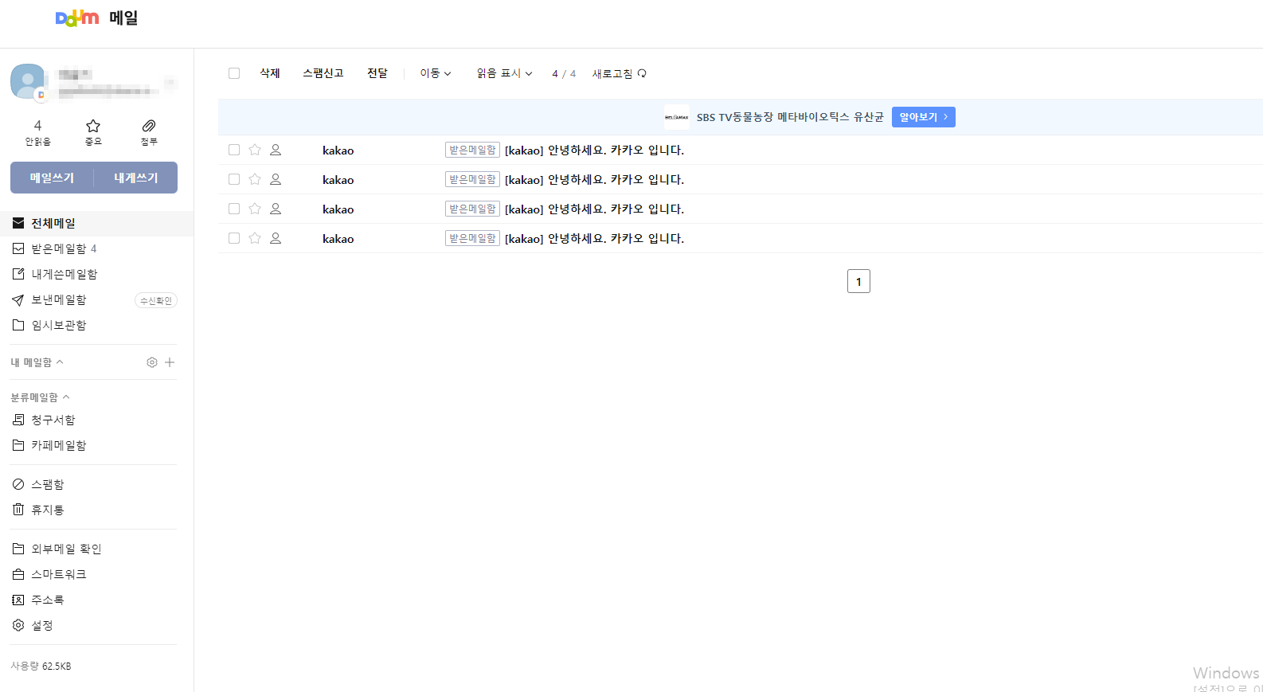This screenshot has width=1263, height=692.
Task: Show unread mail via 안읽음 counter
Action: (x=37, y=132)
